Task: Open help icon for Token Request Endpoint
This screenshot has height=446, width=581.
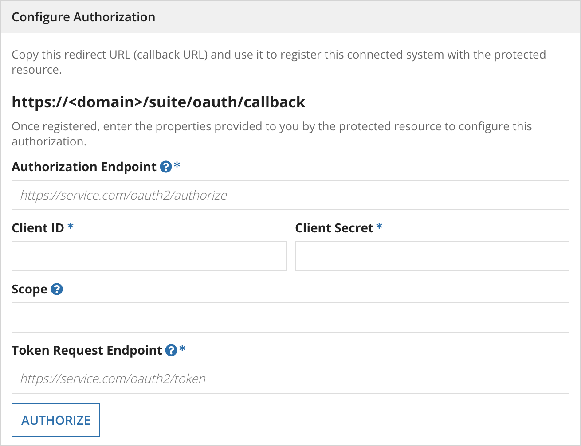Action: 171,350
